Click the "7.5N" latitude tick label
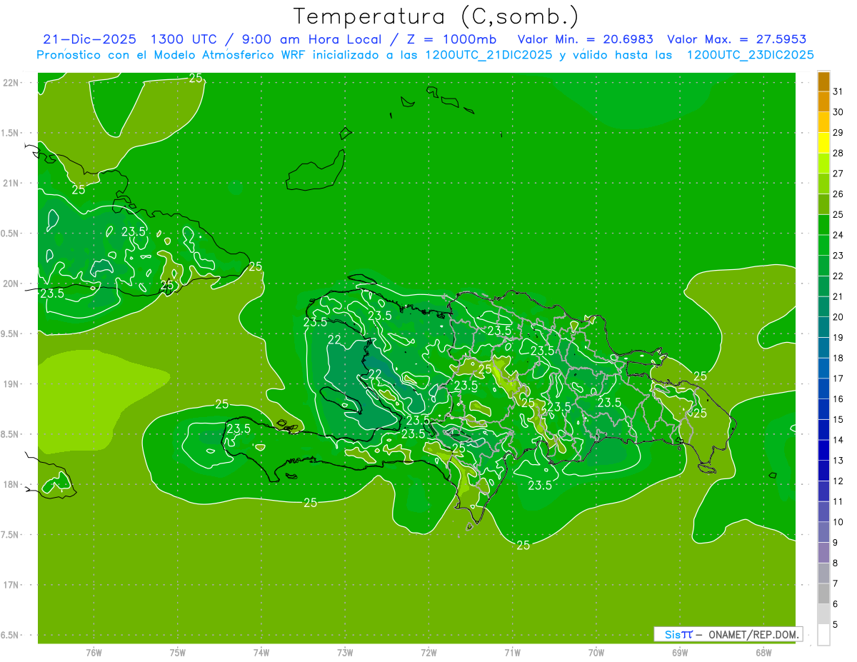857x662 pixels. (11, 535)
